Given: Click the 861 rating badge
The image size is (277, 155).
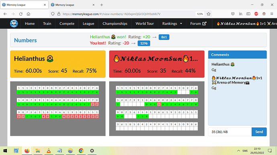Looking at the screenshot, I should [164, 37].
